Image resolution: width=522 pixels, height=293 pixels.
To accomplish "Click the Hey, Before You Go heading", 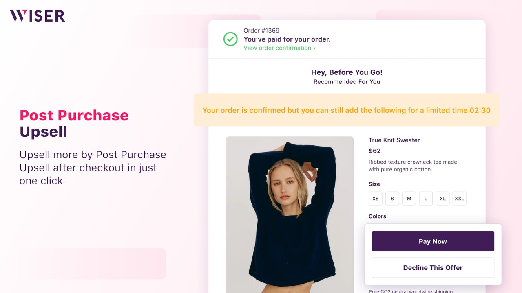I will click(347, 72).
